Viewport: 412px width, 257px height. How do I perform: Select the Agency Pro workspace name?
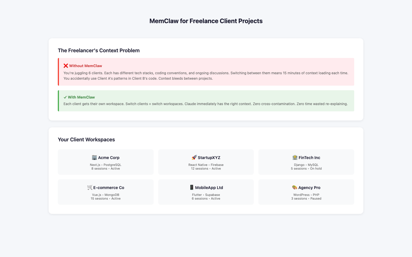click(309, 188)
